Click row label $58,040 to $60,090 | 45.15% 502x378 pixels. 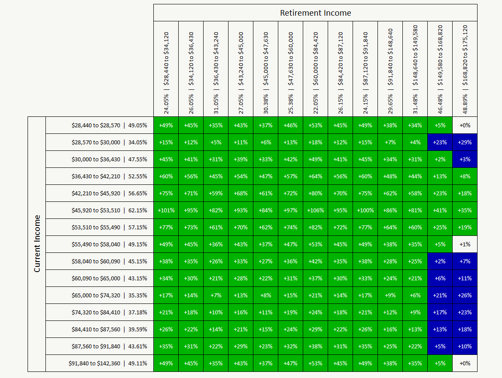point(100,261)
